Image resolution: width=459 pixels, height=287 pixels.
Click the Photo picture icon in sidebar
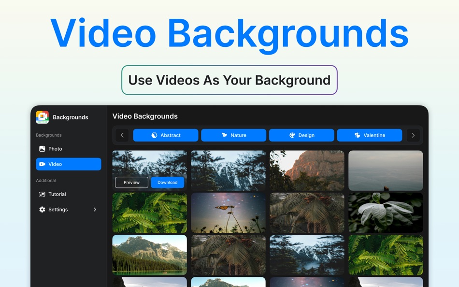pyautogui.click(x=42, y=149)
